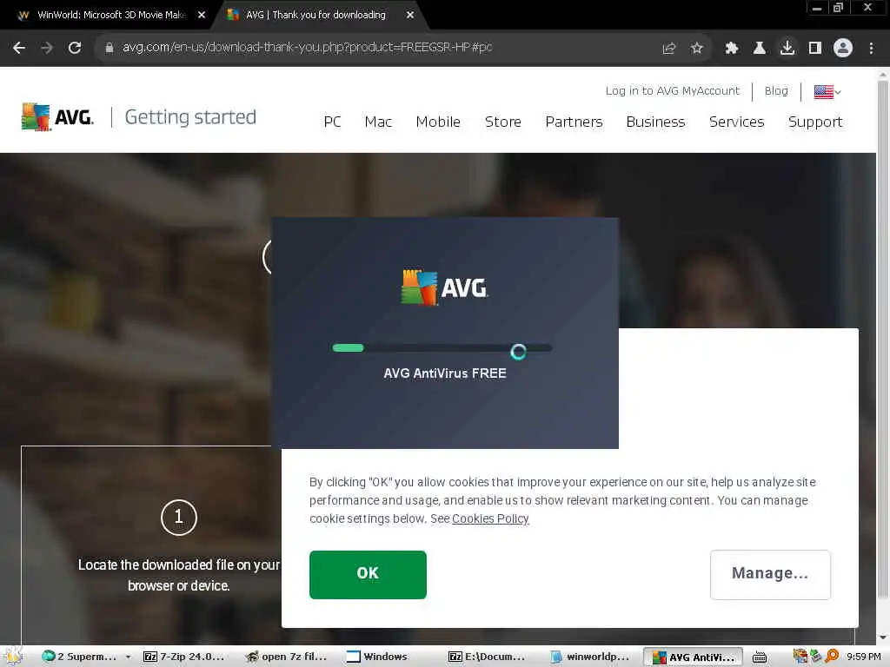
Task: Click the lock icon in address bar
Action: tap(110, 48)
